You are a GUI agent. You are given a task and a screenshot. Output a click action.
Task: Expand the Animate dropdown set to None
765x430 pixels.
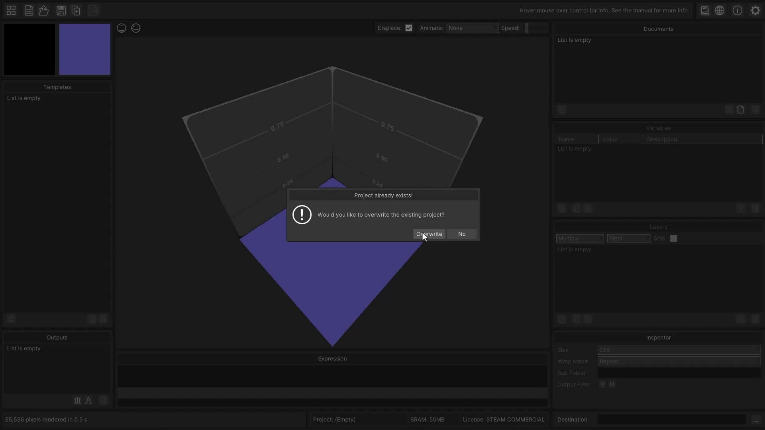[472, 28]
